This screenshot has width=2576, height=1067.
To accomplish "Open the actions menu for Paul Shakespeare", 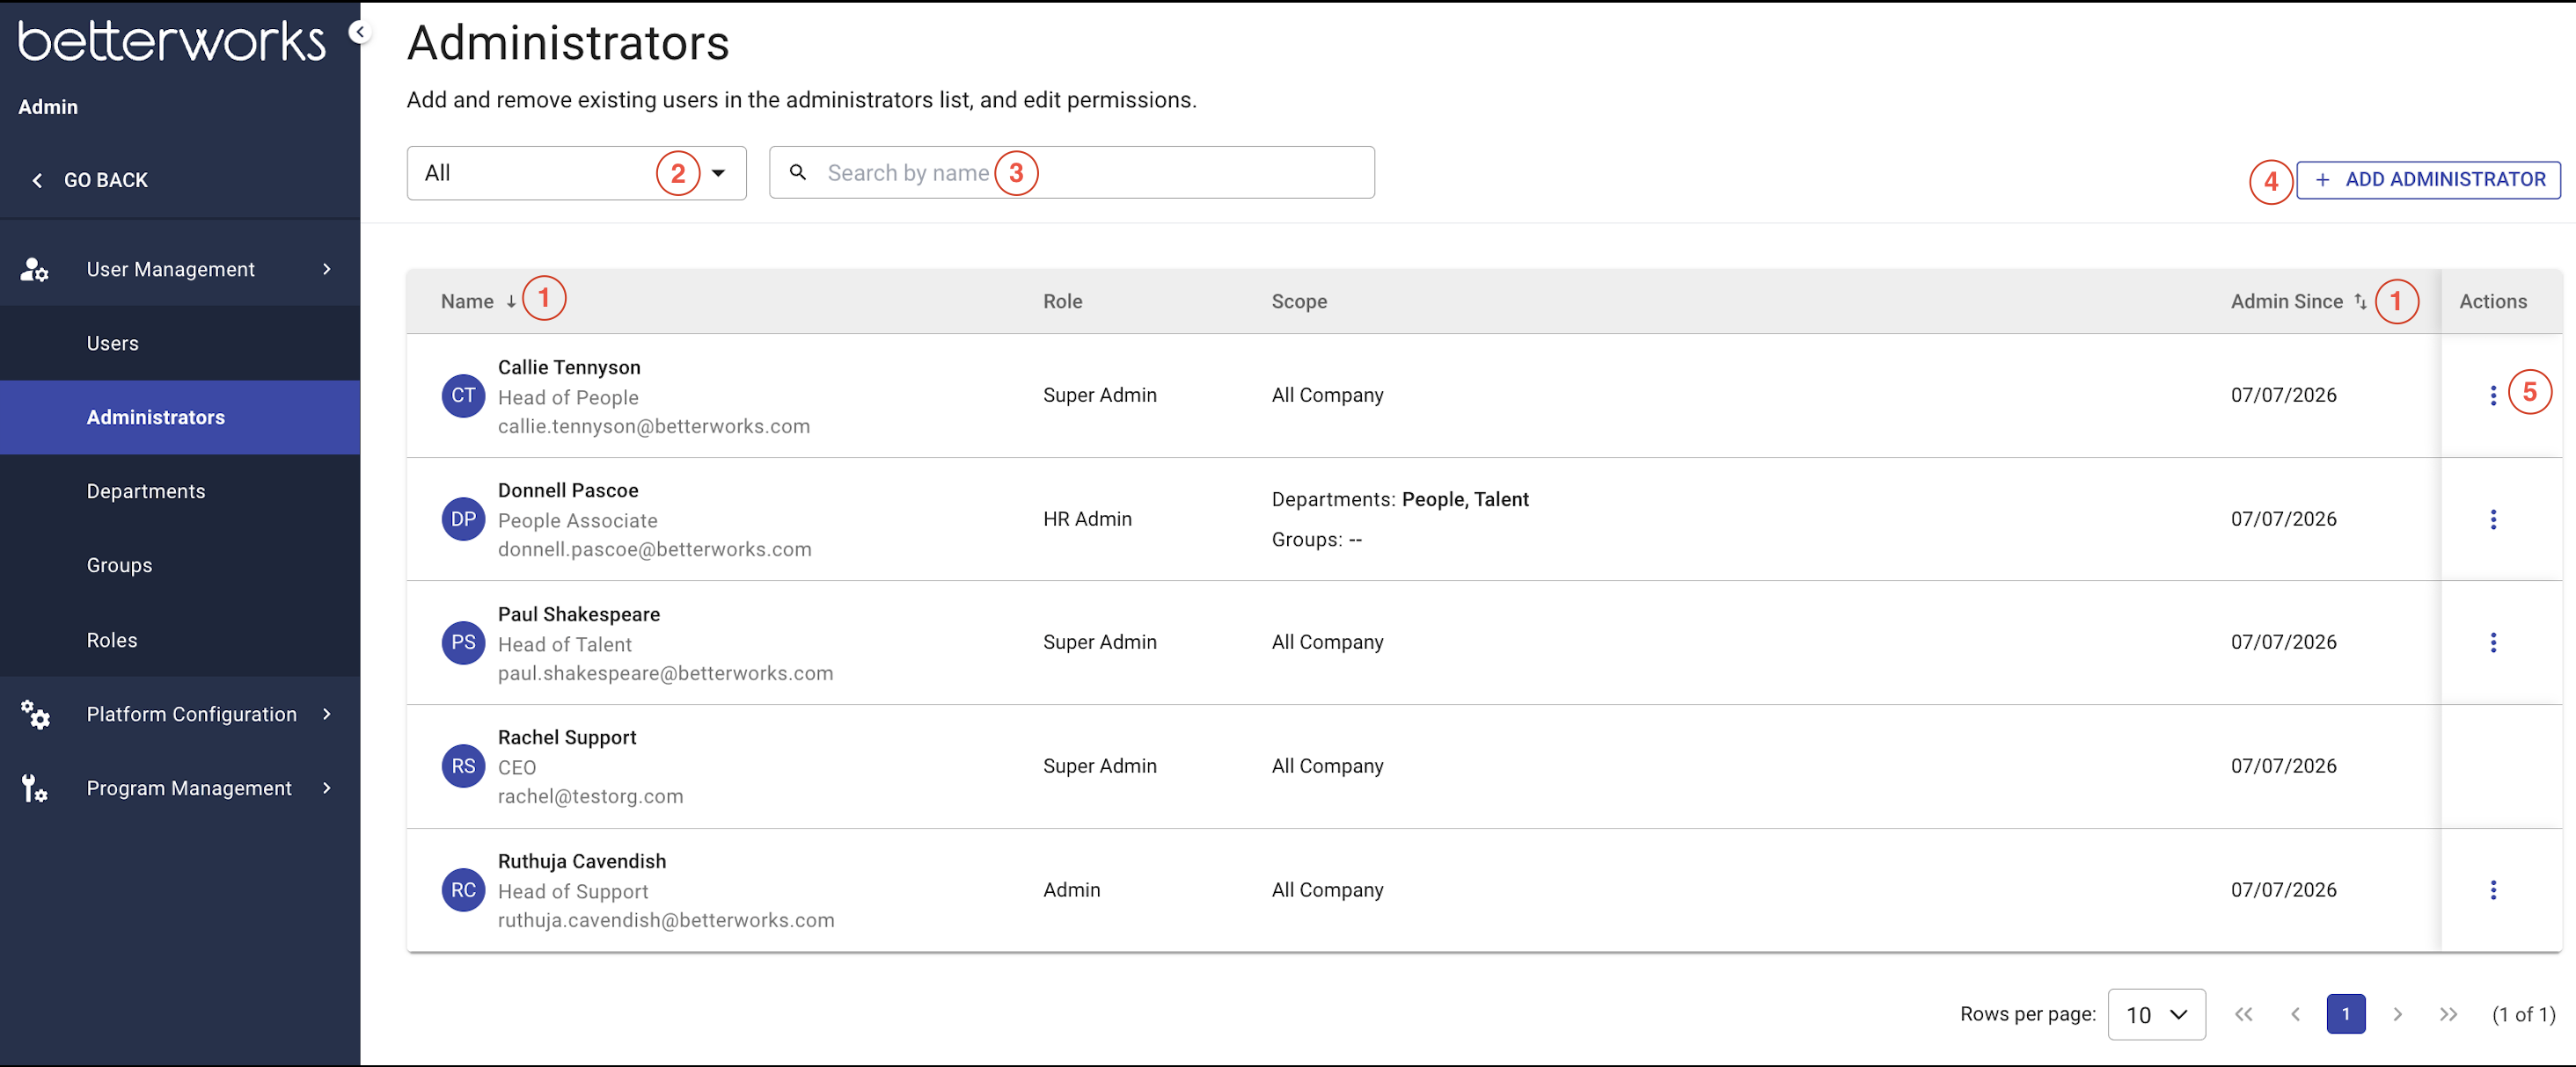I will pos(2492,642).
